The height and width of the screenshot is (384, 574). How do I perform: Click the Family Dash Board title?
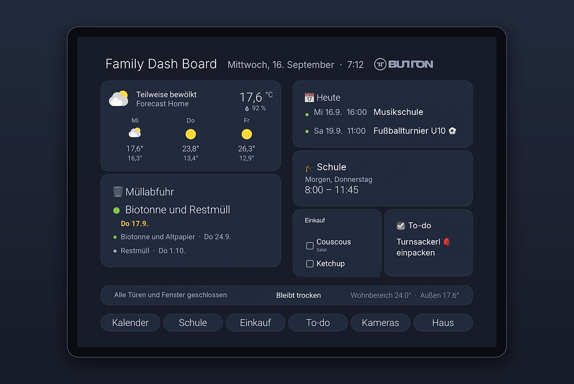(x=161, y=64)
